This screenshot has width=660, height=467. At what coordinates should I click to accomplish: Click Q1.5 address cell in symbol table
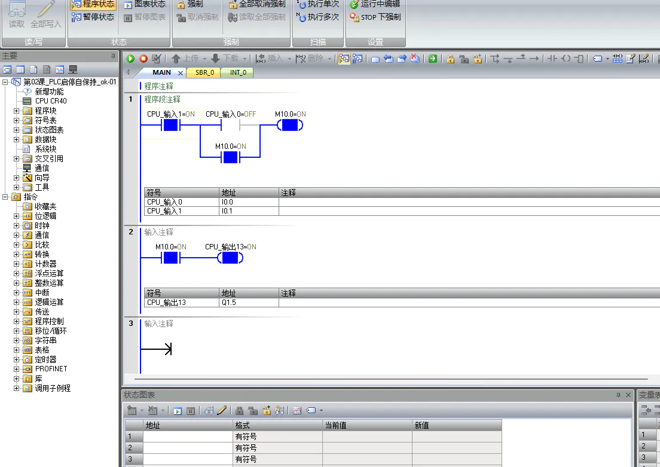coord(249,303)
